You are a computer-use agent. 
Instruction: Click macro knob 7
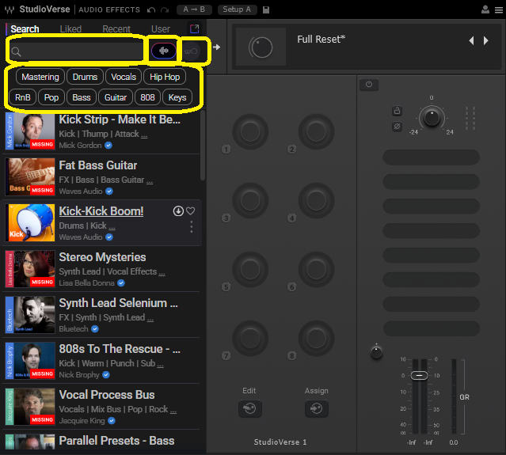[x=250, y=338]
